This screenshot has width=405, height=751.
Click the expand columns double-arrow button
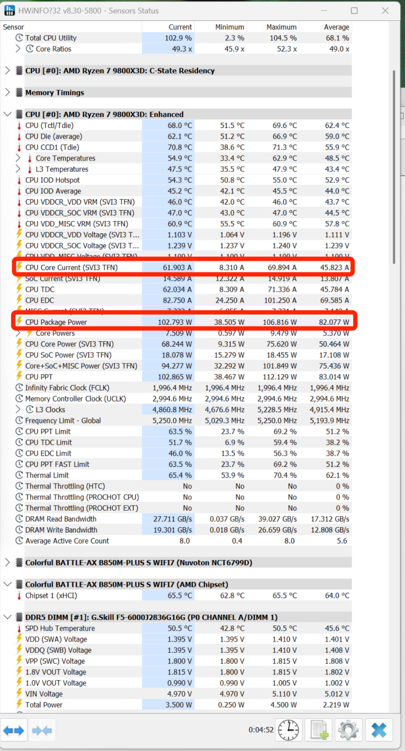pyautogui.click(x=14, y=730)
